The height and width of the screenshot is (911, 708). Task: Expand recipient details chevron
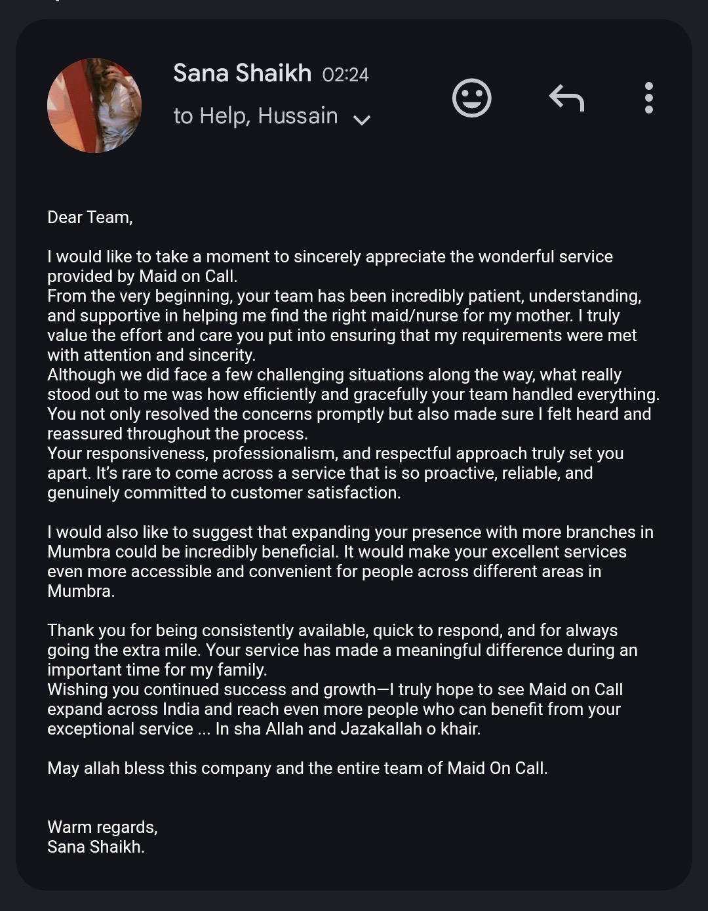[362, 119]
